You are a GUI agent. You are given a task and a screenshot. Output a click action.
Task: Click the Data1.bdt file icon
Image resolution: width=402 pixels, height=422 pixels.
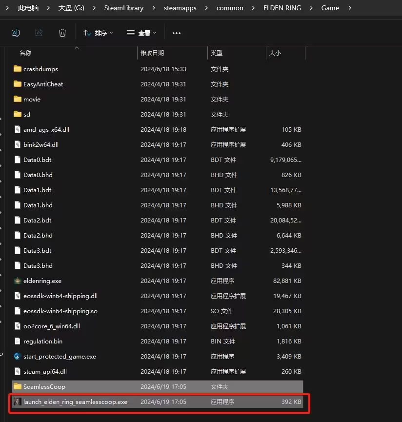coord(18,190)
